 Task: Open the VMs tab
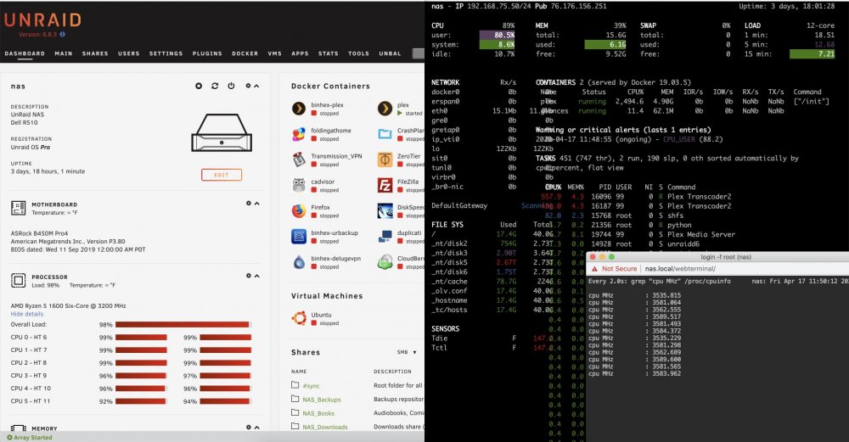coord(274,53)
